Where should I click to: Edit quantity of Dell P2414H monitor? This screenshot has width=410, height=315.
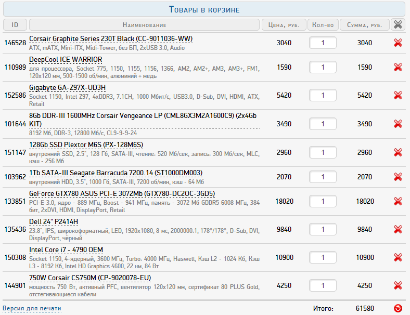click(x=323, y=229)
